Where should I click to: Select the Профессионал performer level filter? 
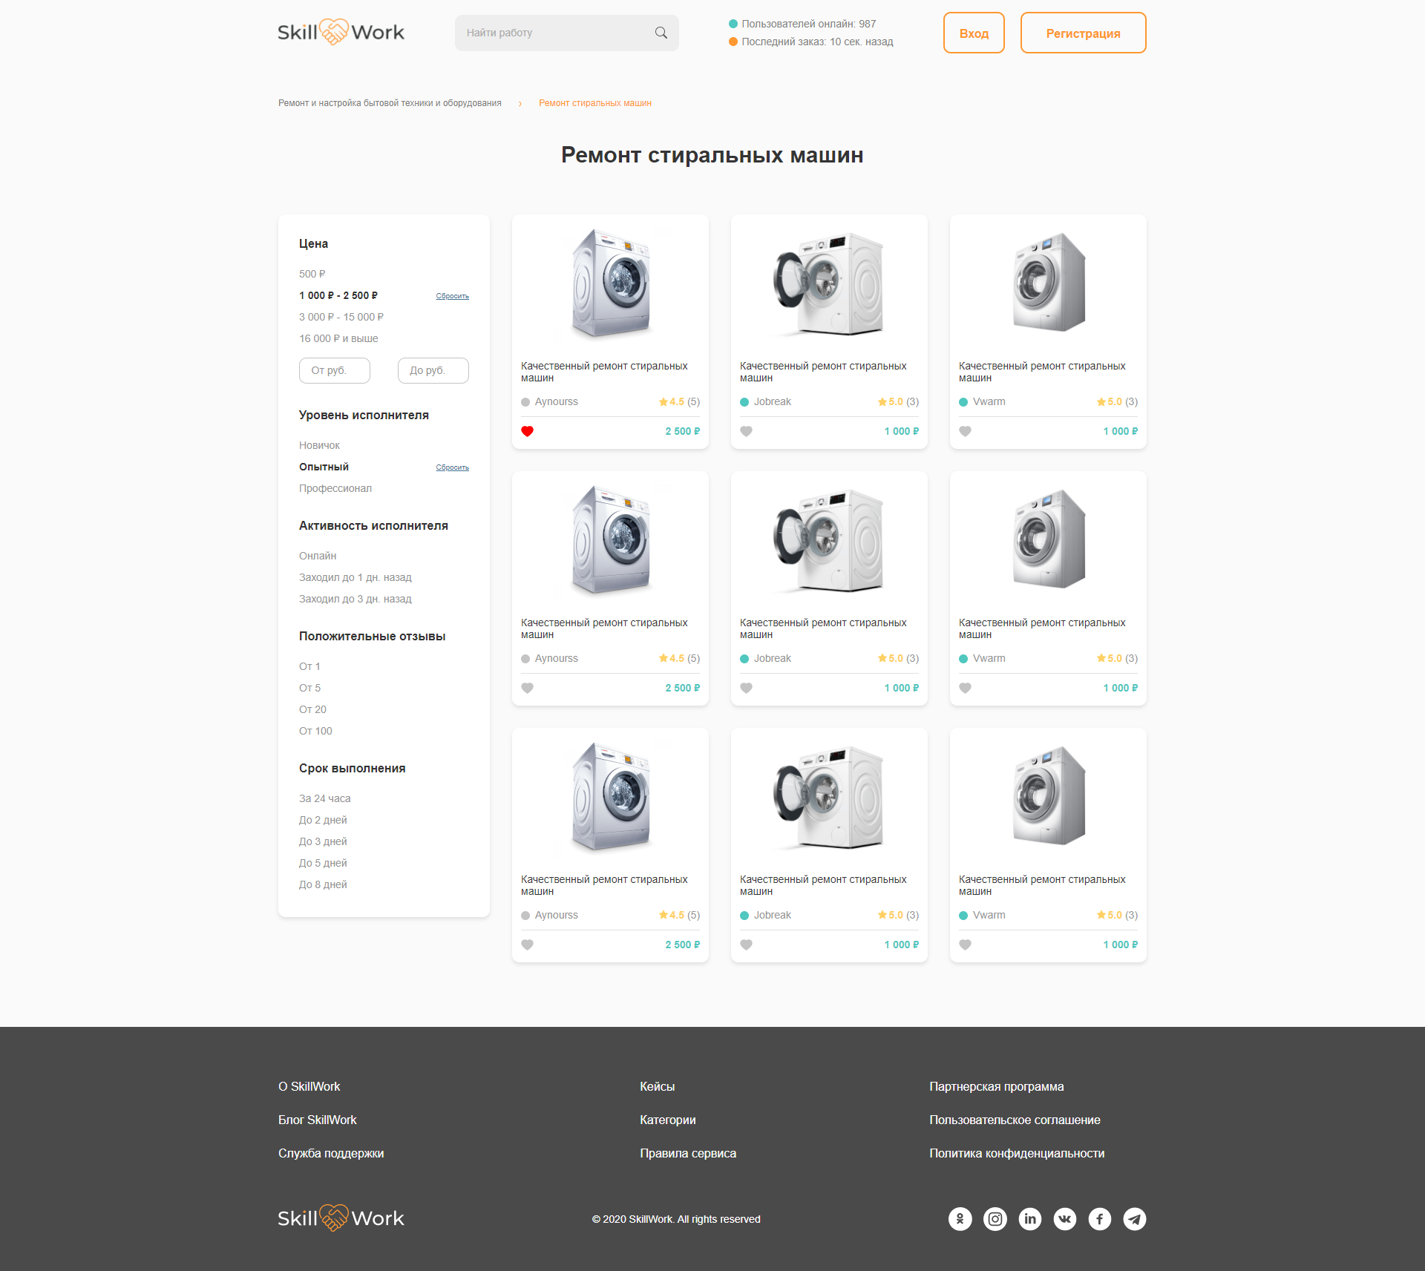tap(335, 488)
